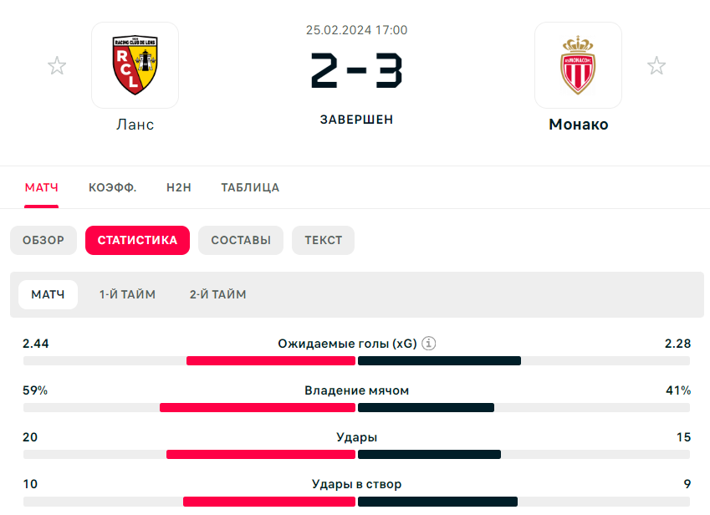Image resolution: width=710 pixels, height=515 pixels.
Task: Open the H2H tab
Action: click(x=179, y=187)
